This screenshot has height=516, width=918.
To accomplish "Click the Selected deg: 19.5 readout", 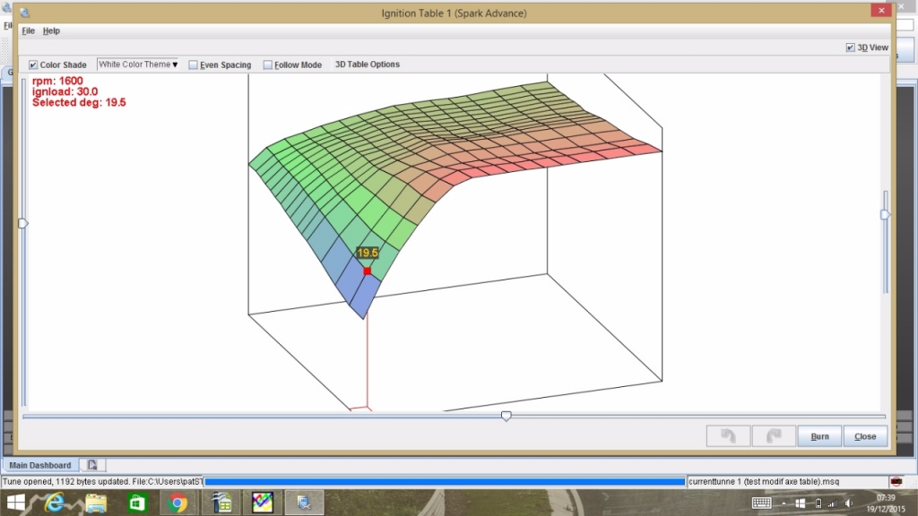I will coord(79,102).
